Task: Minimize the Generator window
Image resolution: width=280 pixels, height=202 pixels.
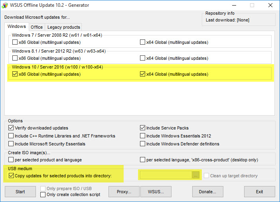Action: point(234,5)
